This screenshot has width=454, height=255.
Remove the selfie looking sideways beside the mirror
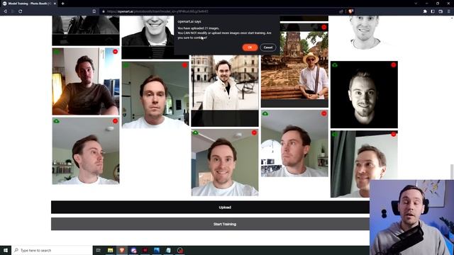pyautogui.click(x=324, y=113)
